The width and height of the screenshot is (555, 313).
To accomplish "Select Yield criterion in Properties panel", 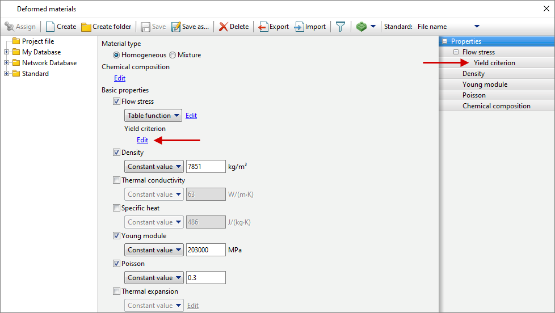I will [494, 63].
